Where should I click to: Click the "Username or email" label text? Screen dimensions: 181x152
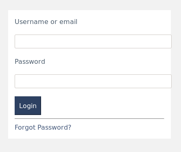46,22
